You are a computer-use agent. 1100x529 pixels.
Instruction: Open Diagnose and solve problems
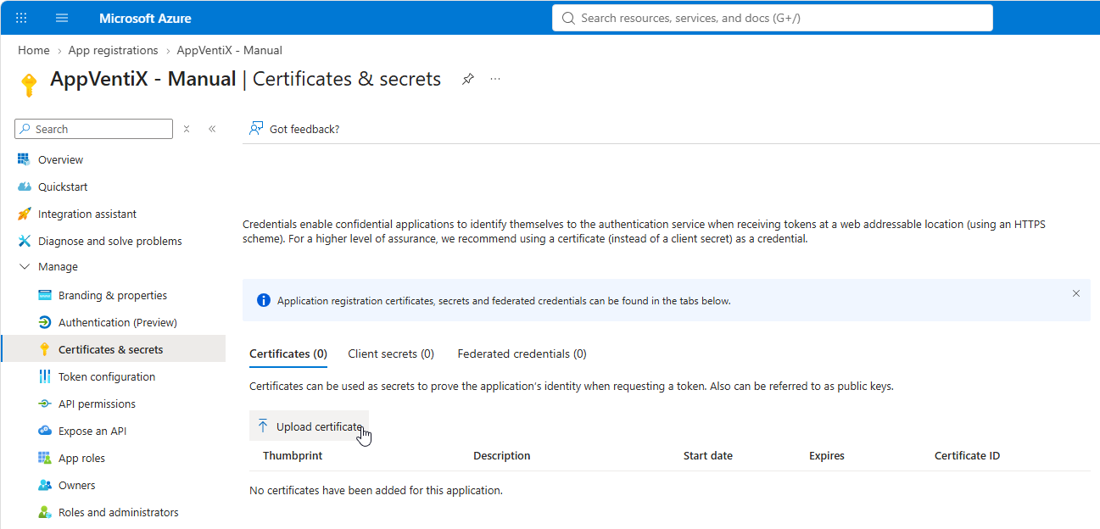110,241
